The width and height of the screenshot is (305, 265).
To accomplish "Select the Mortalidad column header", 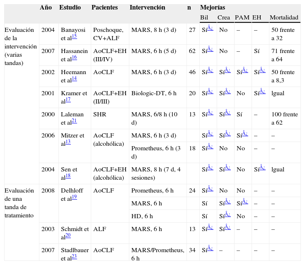I will coord(283,18).
